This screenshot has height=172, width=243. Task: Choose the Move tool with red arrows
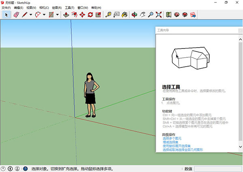82,15
